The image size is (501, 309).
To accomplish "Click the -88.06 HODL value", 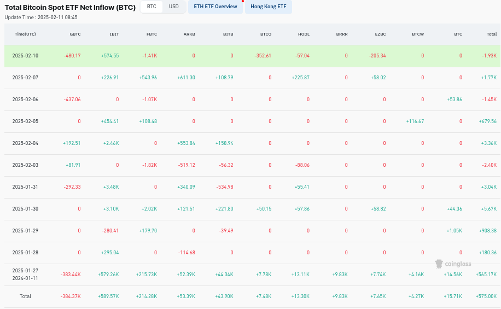I will click(x=302, y=165).
